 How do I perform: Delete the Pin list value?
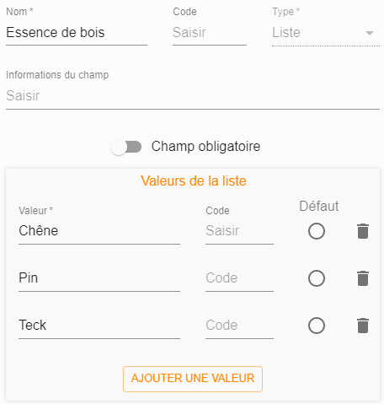(x=363, y=278)
